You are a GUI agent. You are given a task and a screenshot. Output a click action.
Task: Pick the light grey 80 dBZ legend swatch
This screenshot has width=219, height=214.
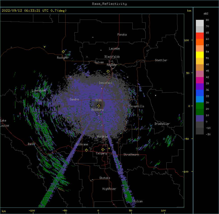click(200, 23)
